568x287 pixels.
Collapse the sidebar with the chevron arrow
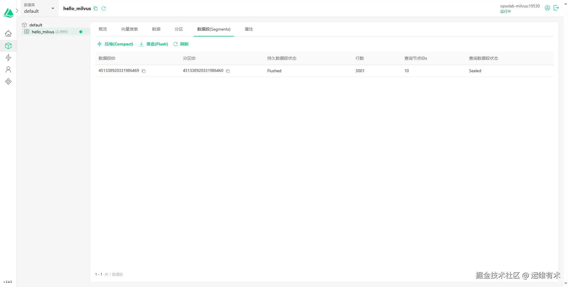point(17,10)
